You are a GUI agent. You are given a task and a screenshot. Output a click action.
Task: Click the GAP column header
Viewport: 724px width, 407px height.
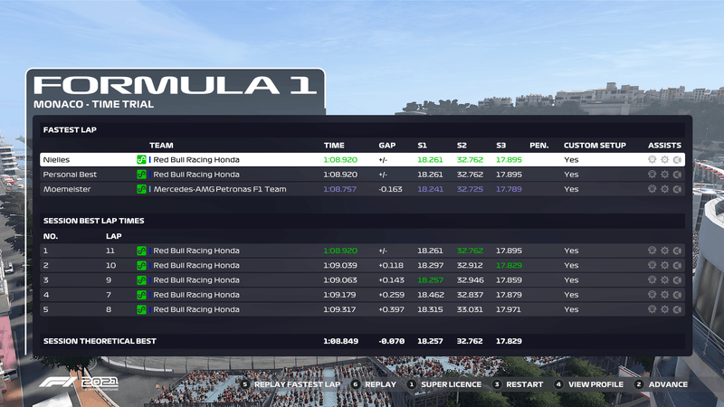[x=387, y=146]
